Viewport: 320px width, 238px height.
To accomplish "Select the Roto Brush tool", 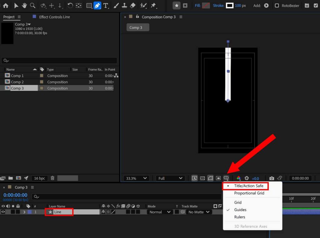I will click(143, 6).
